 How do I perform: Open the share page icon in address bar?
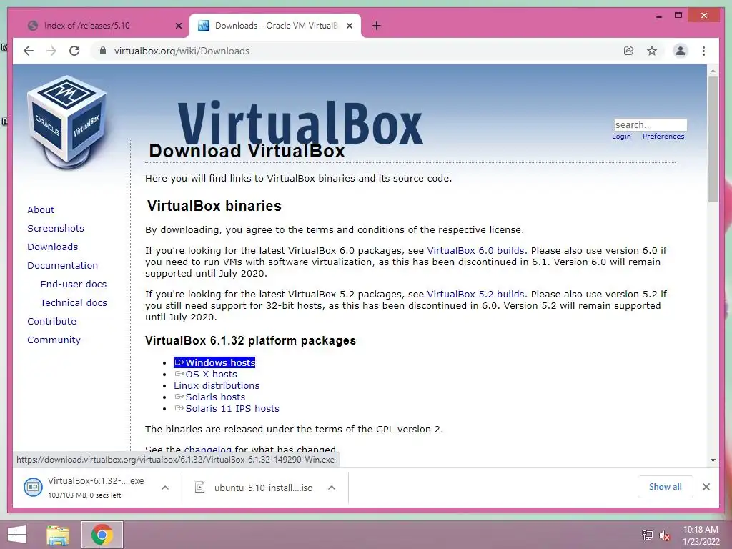(629, 51)
